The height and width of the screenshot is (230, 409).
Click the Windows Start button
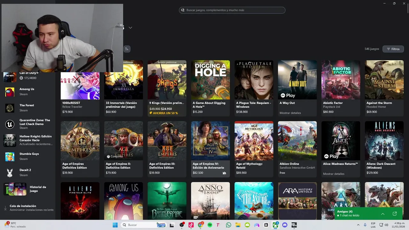point(115,225)
